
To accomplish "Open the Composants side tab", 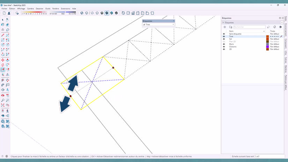I will coord(286,44).
